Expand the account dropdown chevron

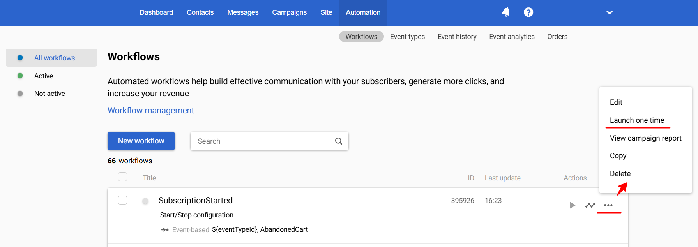click(x=610, y=12)
